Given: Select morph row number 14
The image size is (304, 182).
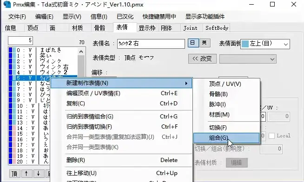Looking at the screenshot, I should tap(29, 128).
